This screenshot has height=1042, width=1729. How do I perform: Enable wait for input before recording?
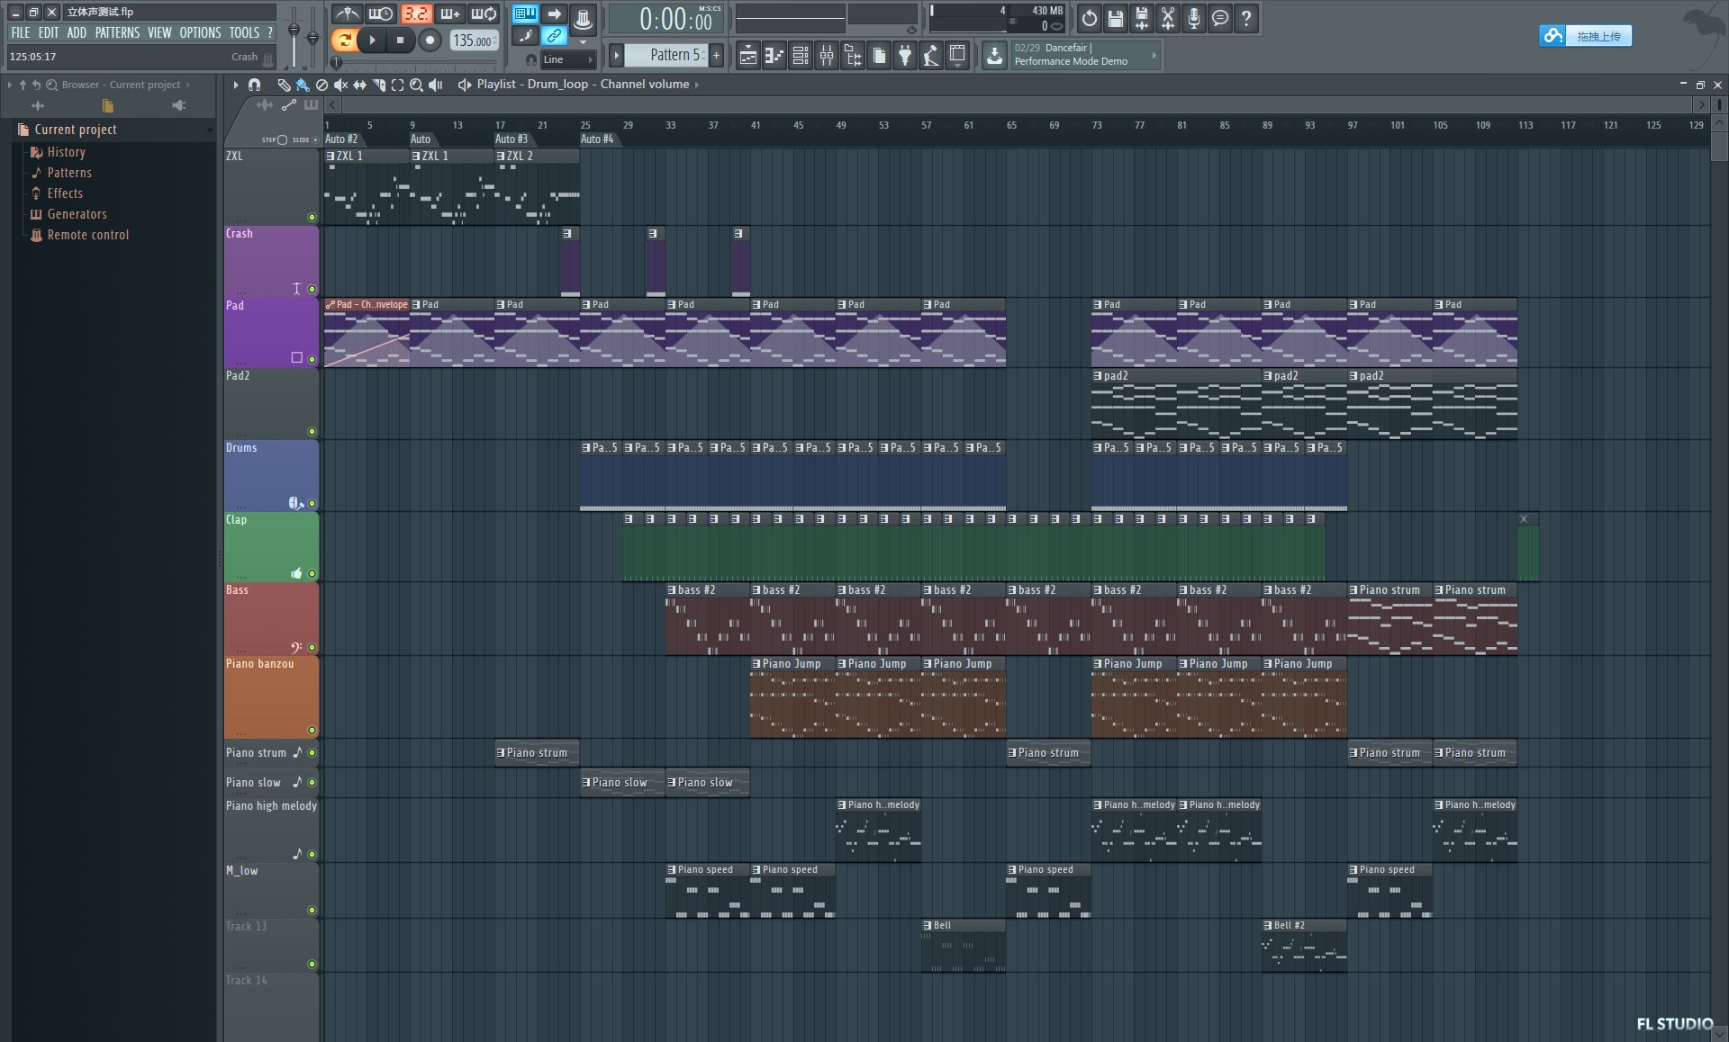pos(381,14)
